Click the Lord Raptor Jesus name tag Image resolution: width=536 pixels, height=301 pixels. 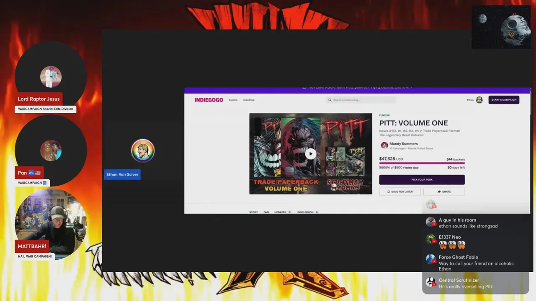(39, 99)
